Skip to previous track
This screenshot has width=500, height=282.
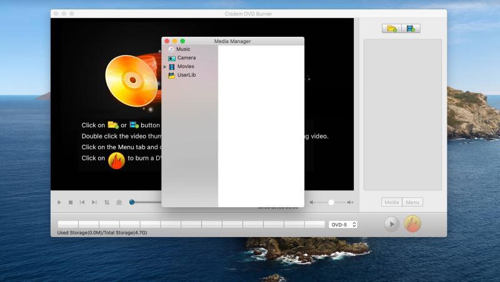point(82,202)
